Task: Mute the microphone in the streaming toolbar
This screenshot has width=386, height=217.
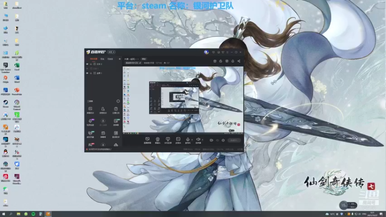Action: 188,140
